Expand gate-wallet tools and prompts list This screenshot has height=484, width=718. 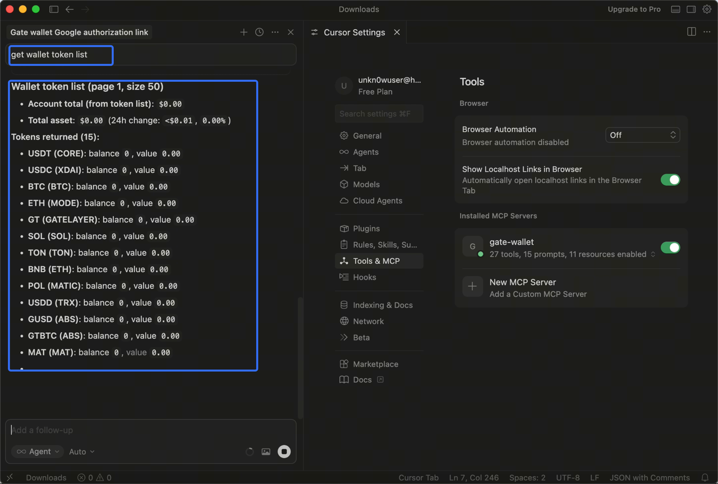pyautogui.click(x=653, y=254)
